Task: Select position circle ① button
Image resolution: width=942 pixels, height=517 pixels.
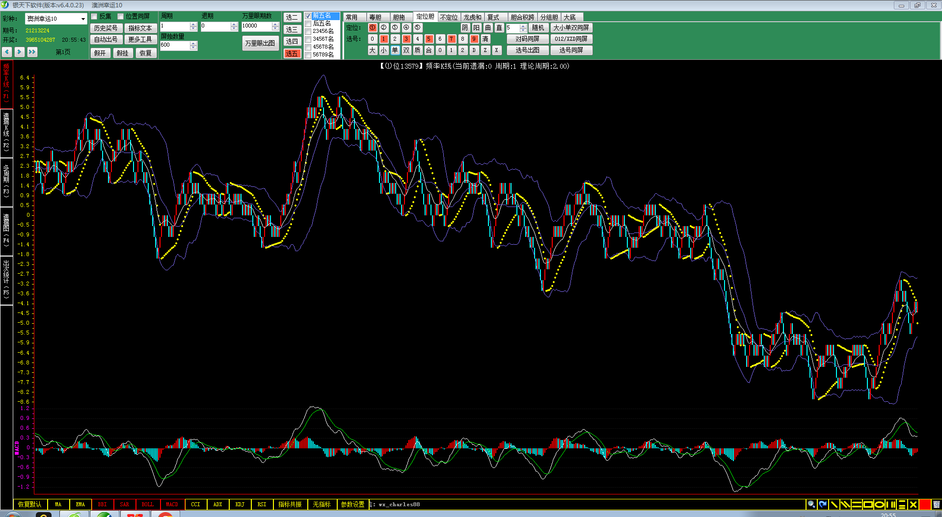Action: pyautogui.click(x=373, y=27)
